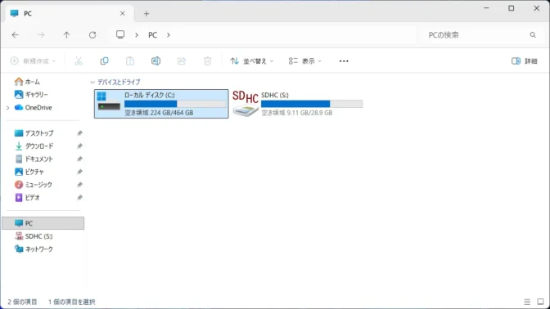Image resolution: width=550 pixels, height=309 pixels.
Task: Unpin ビデオ using its pin icon
Action: [x=79, y=198]
